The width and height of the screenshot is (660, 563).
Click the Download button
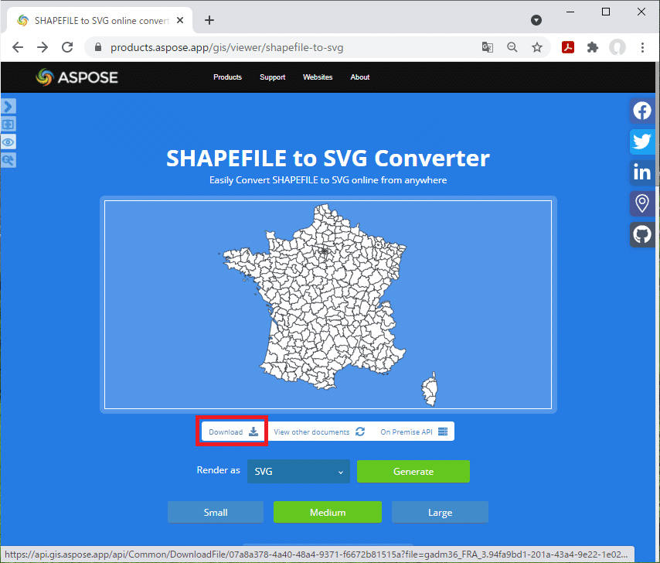[233, 432]
